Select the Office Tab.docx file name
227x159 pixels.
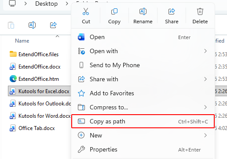[x=37, y=128]
